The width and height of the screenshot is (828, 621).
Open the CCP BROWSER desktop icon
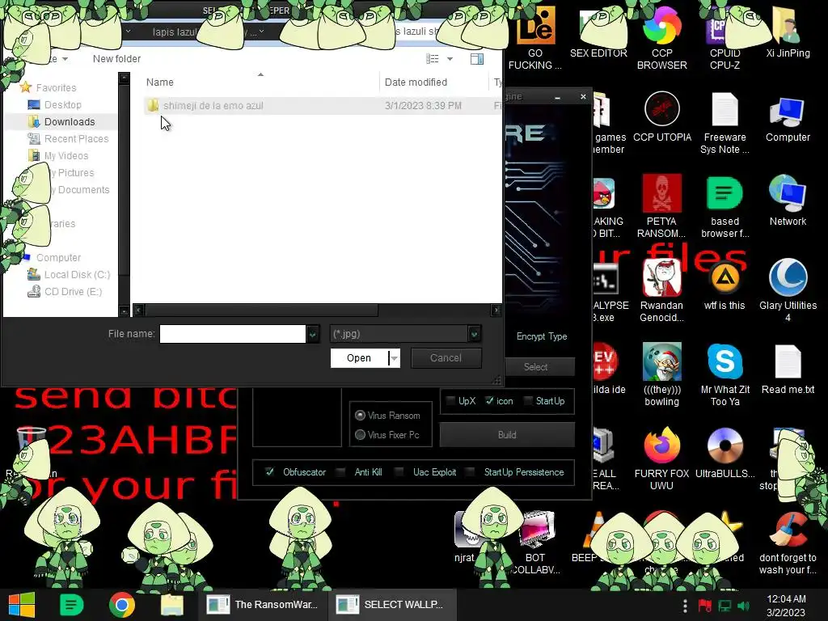click(661, 39)
